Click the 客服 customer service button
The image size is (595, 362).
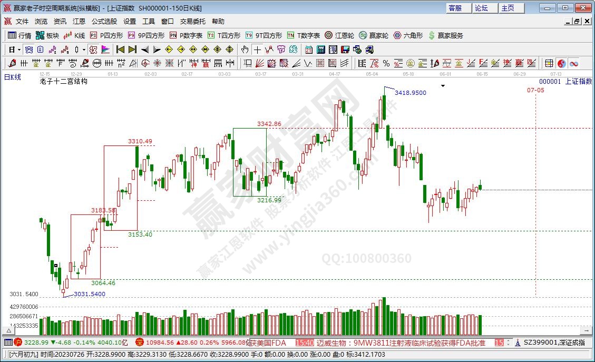455,8
